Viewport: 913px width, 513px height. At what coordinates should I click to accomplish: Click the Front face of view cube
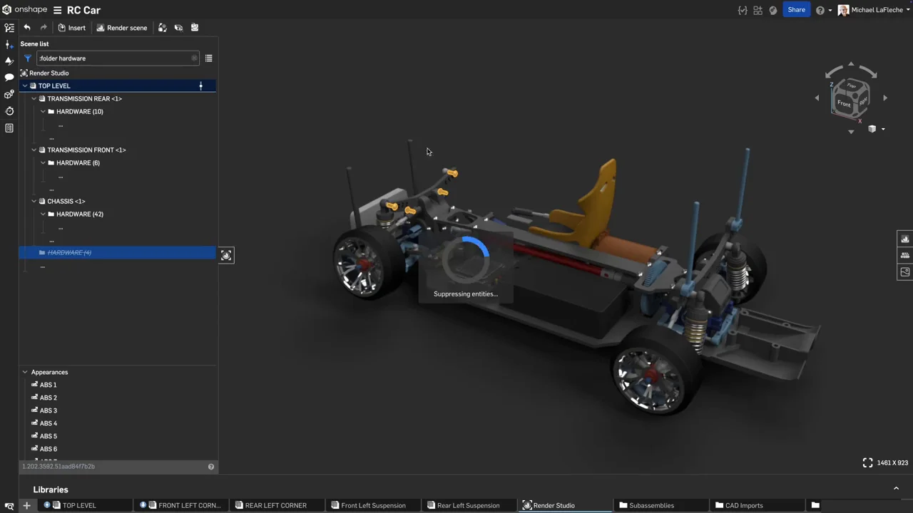[844, 104]
